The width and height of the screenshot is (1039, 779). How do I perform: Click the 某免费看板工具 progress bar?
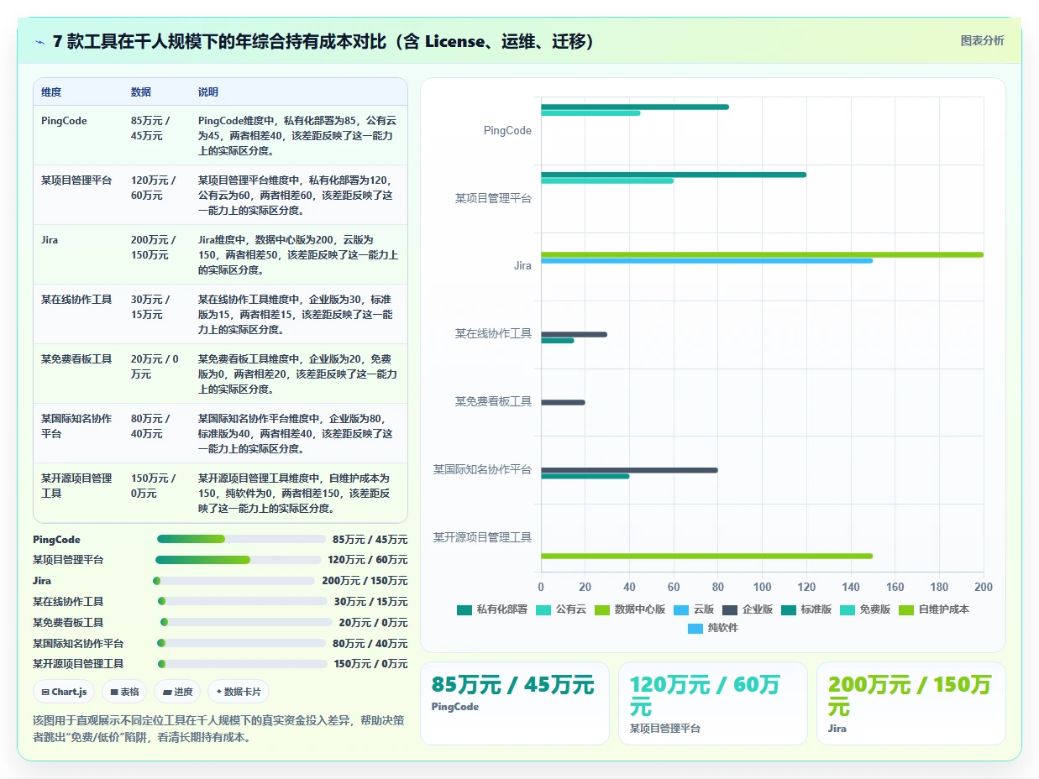[x=246, y=622]
